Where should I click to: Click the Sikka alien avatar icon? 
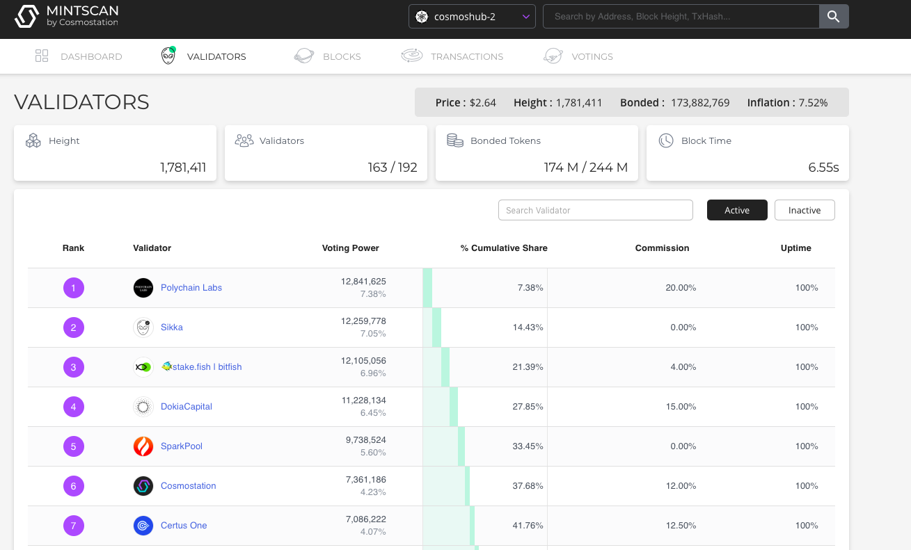[143, 327]
